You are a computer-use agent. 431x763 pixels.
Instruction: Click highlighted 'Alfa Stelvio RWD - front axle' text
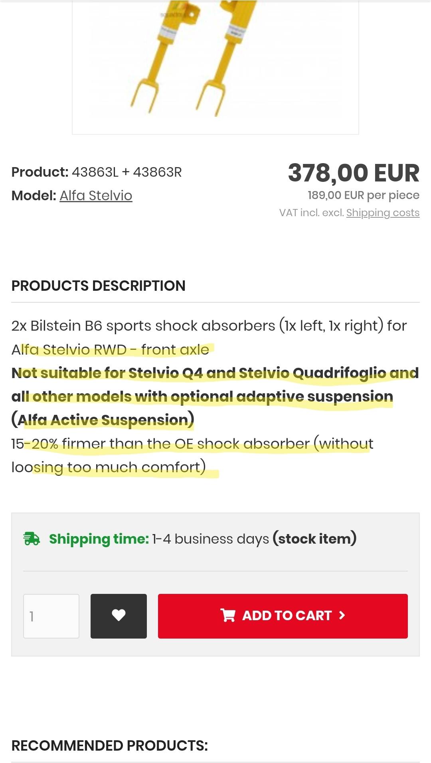pyautogui.click(x=110, y=349)
